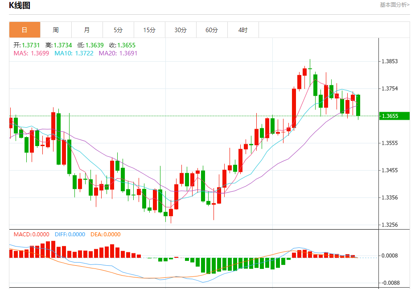Click the closing price 收:1.3655 readout
The width and height of the screenshot is (419, 289).
click(122, 45)
